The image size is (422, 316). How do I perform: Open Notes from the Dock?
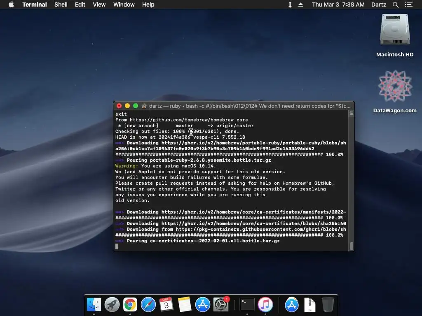pyautogui.click(x=184, y=304)
